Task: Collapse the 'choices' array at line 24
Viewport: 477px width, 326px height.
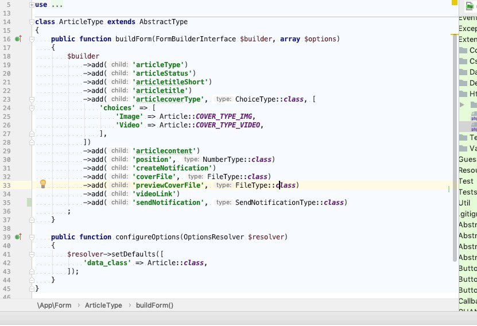Action: pyautogui.click(x=32, y=108)
